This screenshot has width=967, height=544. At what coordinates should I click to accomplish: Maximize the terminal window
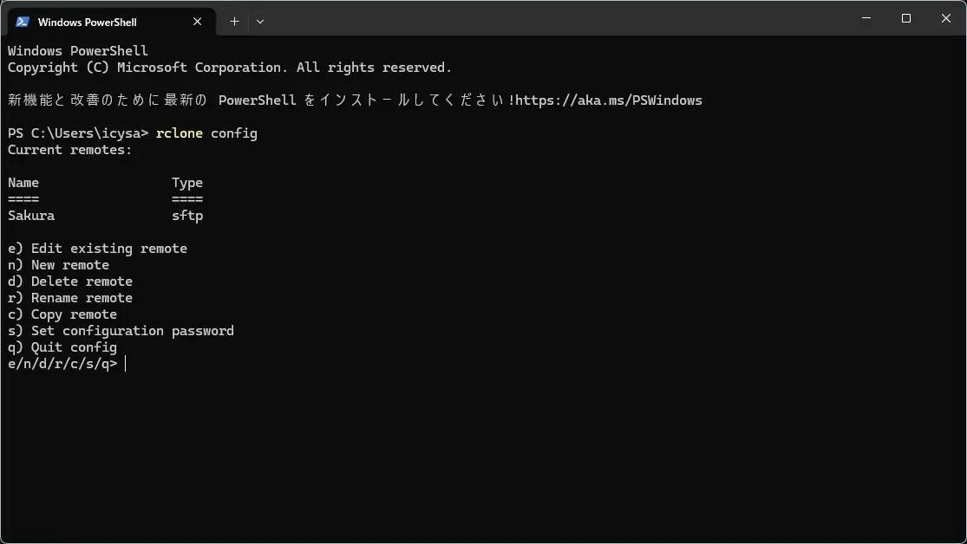coord(906,18)
